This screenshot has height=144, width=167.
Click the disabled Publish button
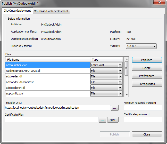click(115, 134)
